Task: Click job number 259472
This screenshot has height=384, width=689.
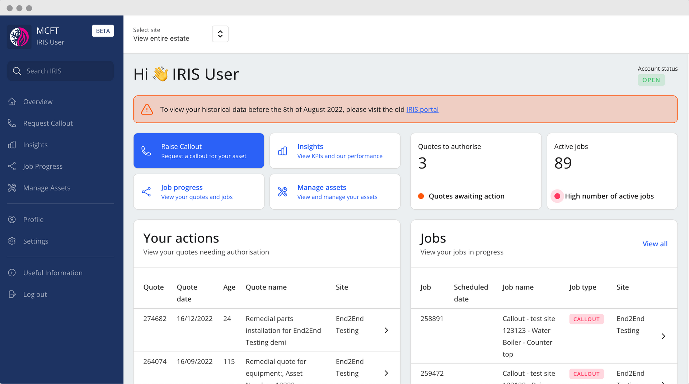Action: click(x=432, y=373)
